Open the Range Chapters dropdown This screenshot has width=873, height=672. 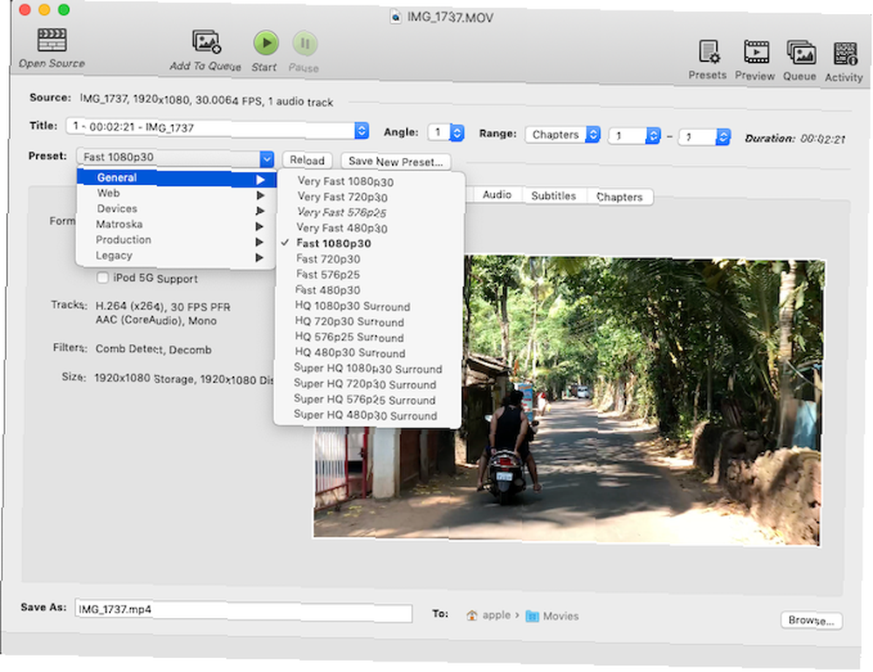point(562,134)
